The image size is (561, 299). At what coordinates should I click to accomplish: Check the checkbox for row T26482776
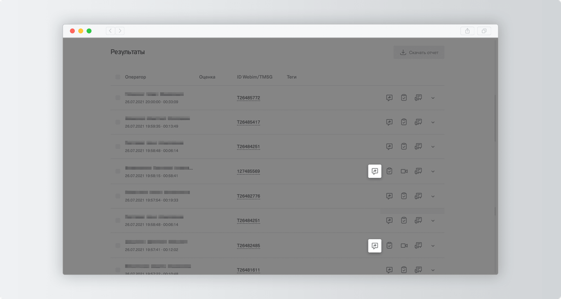(x=118, y=196)
